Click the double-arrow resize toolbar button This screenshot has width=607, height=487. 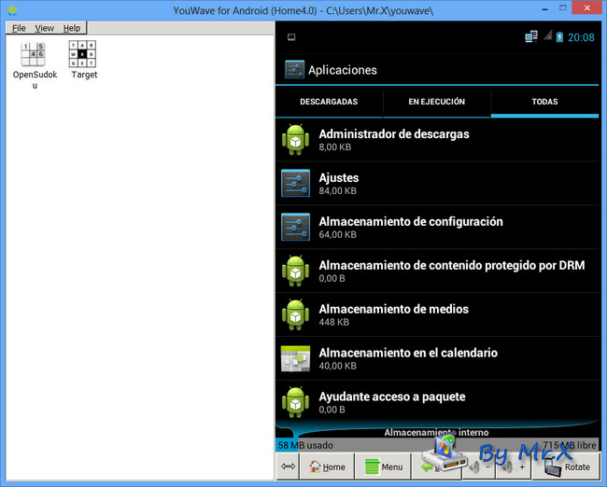pos(288,466)
